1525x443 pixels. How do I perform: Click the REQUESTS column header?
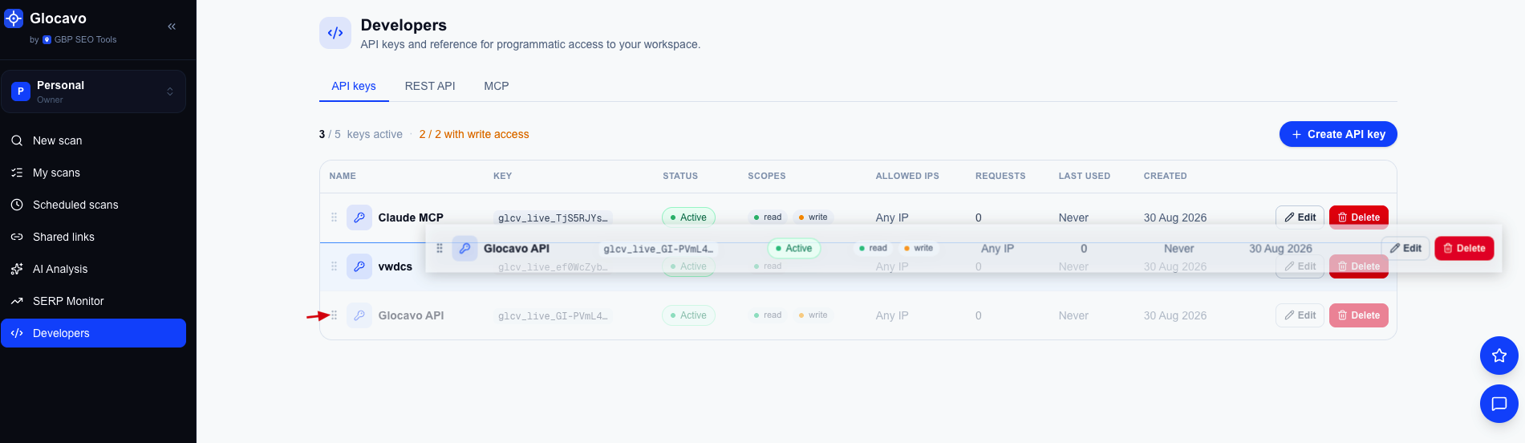(x=1000, y=176)
